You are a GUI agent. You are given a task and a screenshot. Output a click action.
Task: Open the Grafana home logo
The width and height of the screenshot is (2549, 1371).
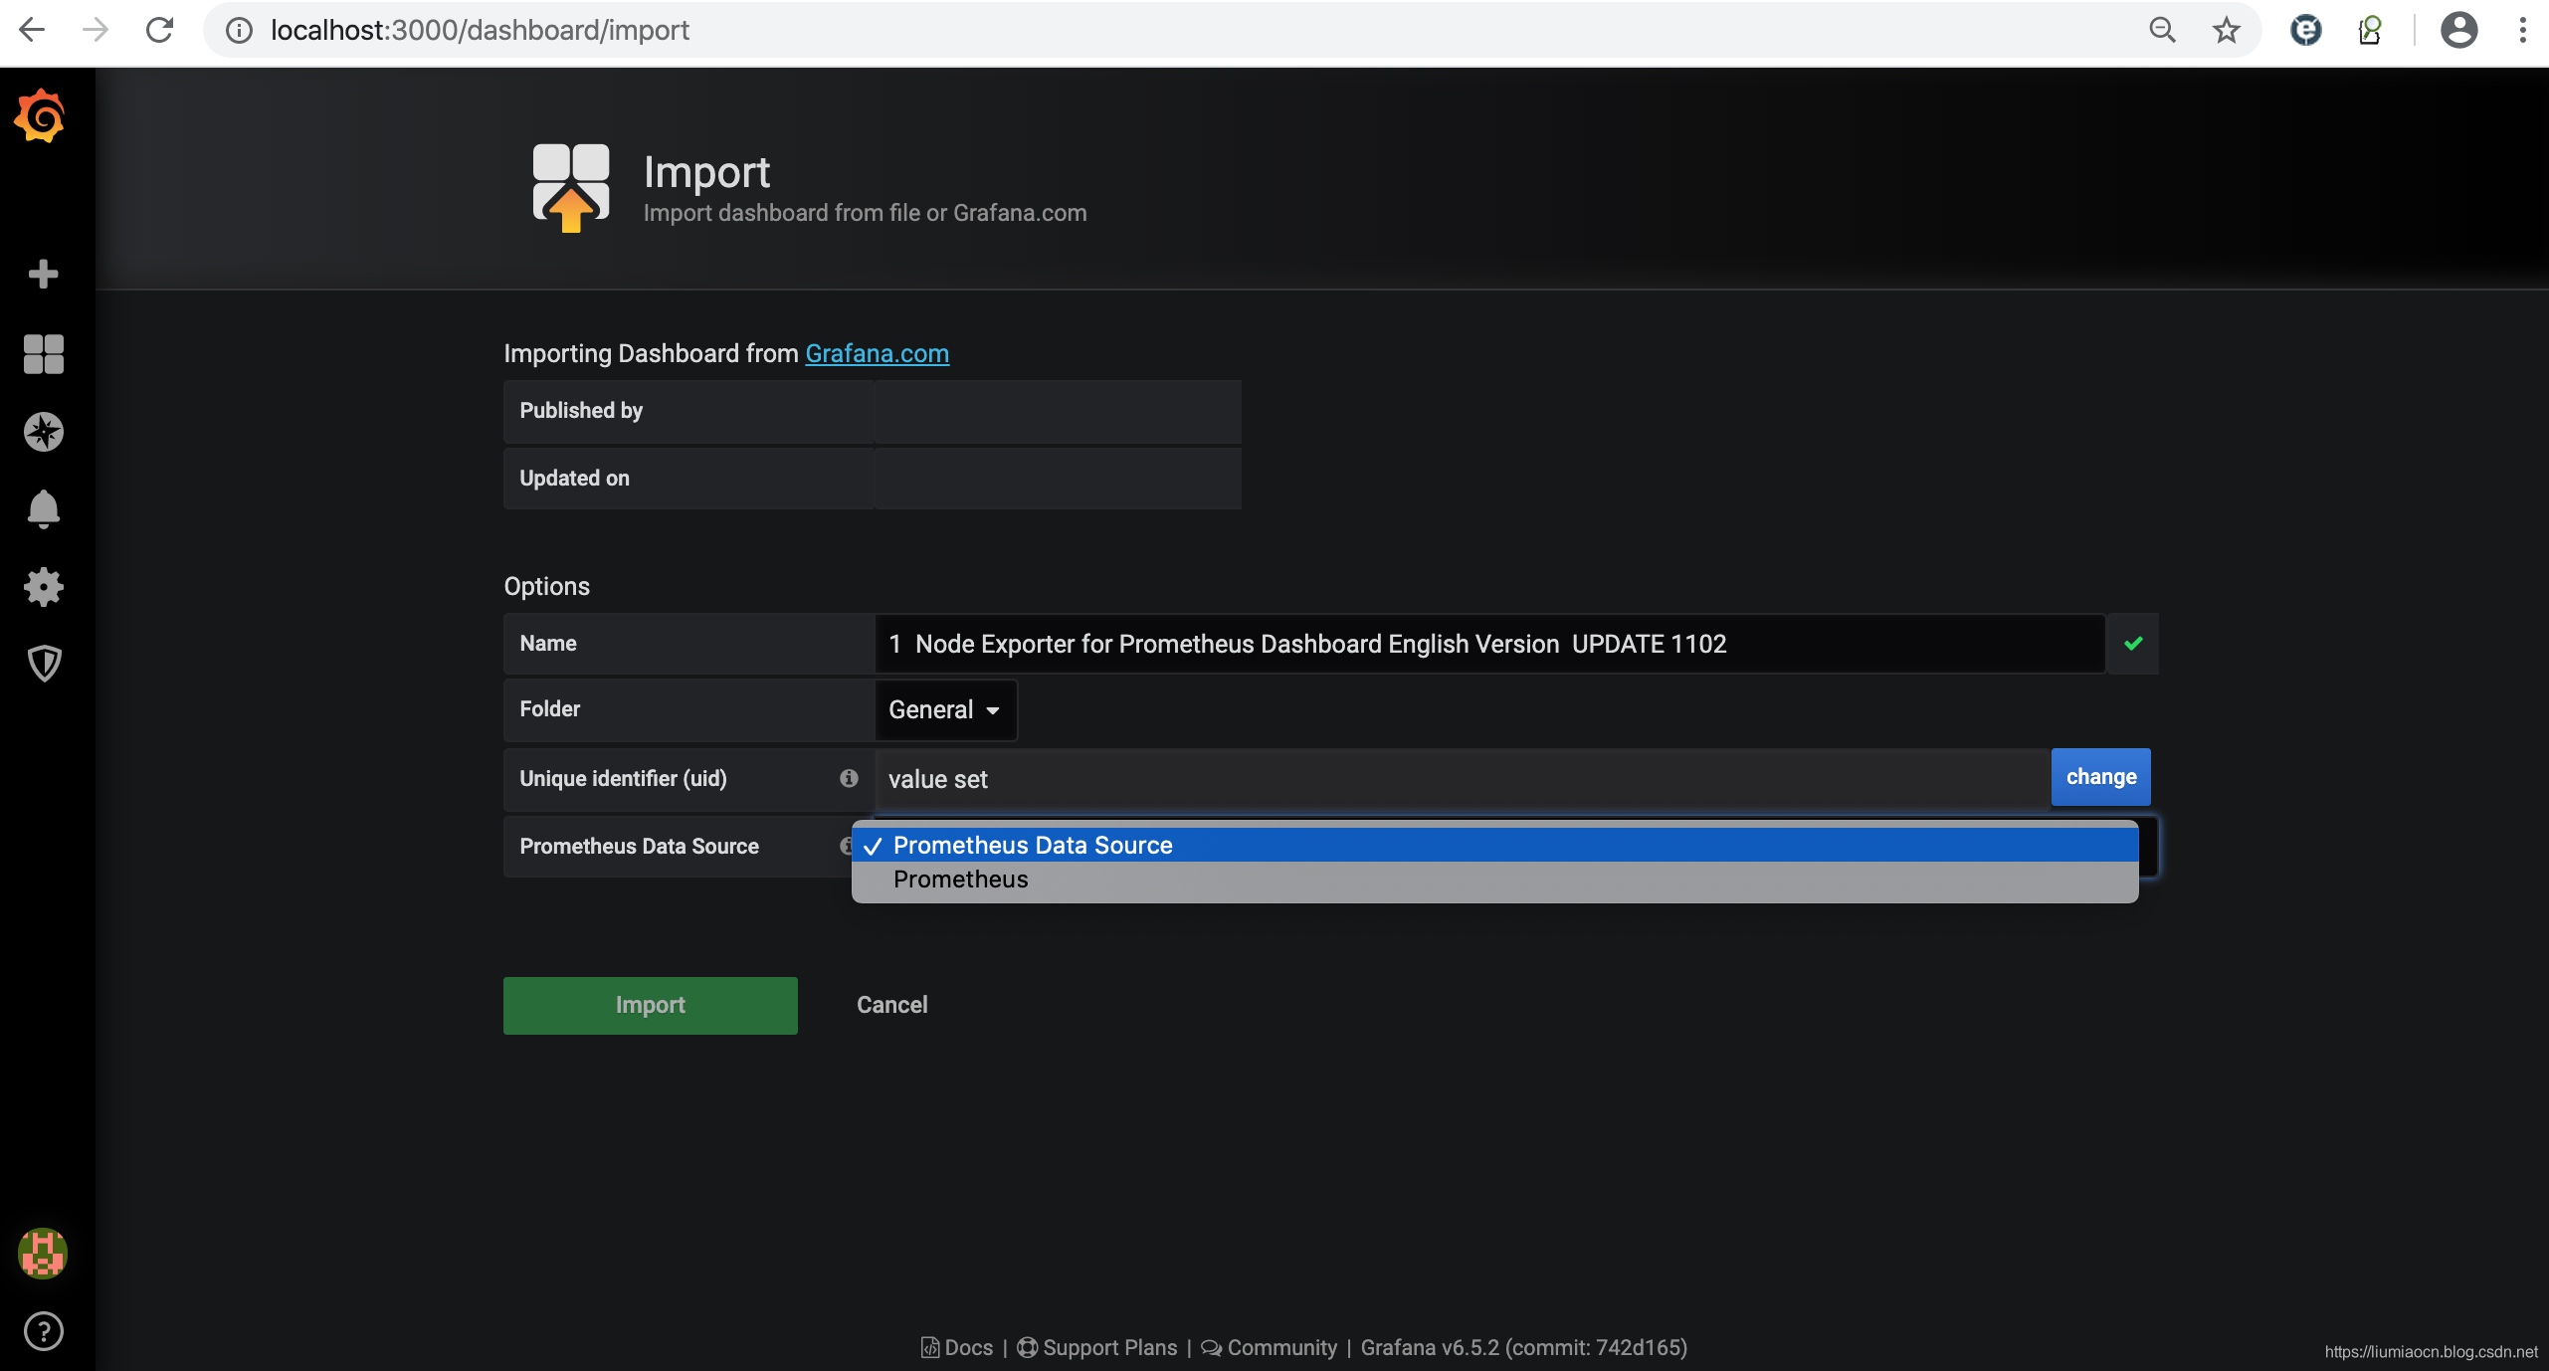40,117
